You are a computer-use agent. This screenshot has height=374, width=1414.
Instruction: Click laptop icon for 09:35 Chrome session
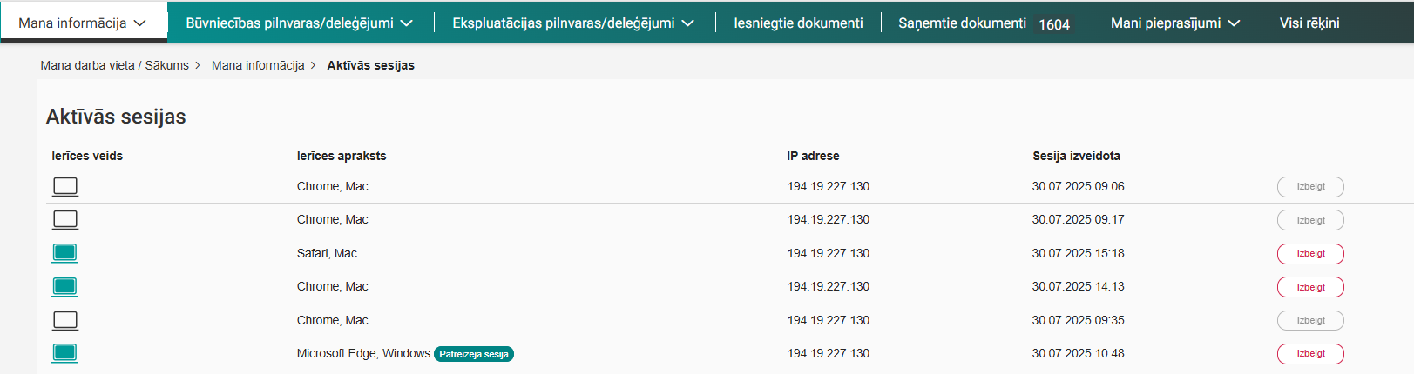[x=65, y=320]
